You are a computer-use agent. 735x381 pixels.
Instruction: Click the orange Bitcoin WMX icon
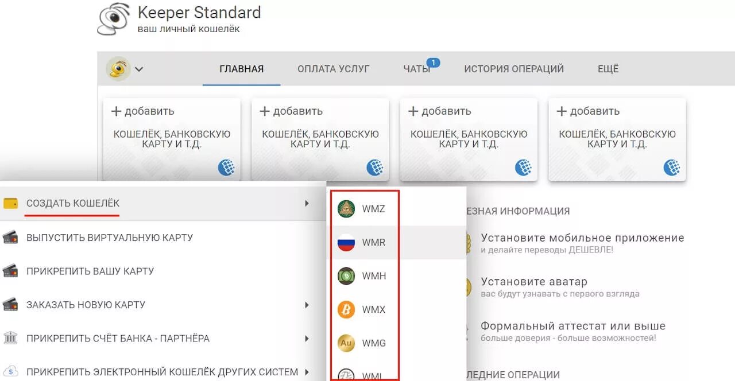coord(346,310)
